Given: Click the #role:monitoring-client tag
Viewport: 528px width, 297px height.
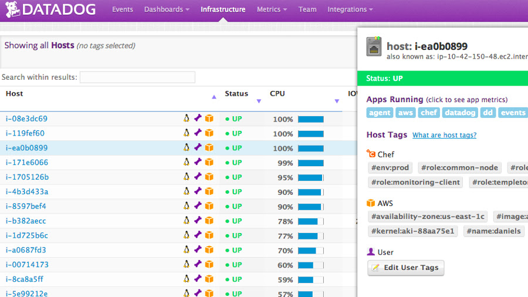Looking at the screenshot, I should 415,182.
